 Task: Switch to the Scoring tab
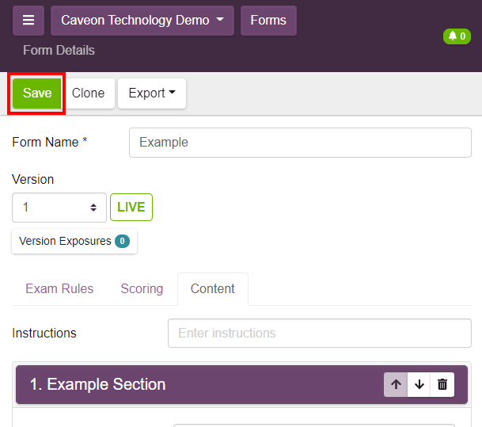142,288
